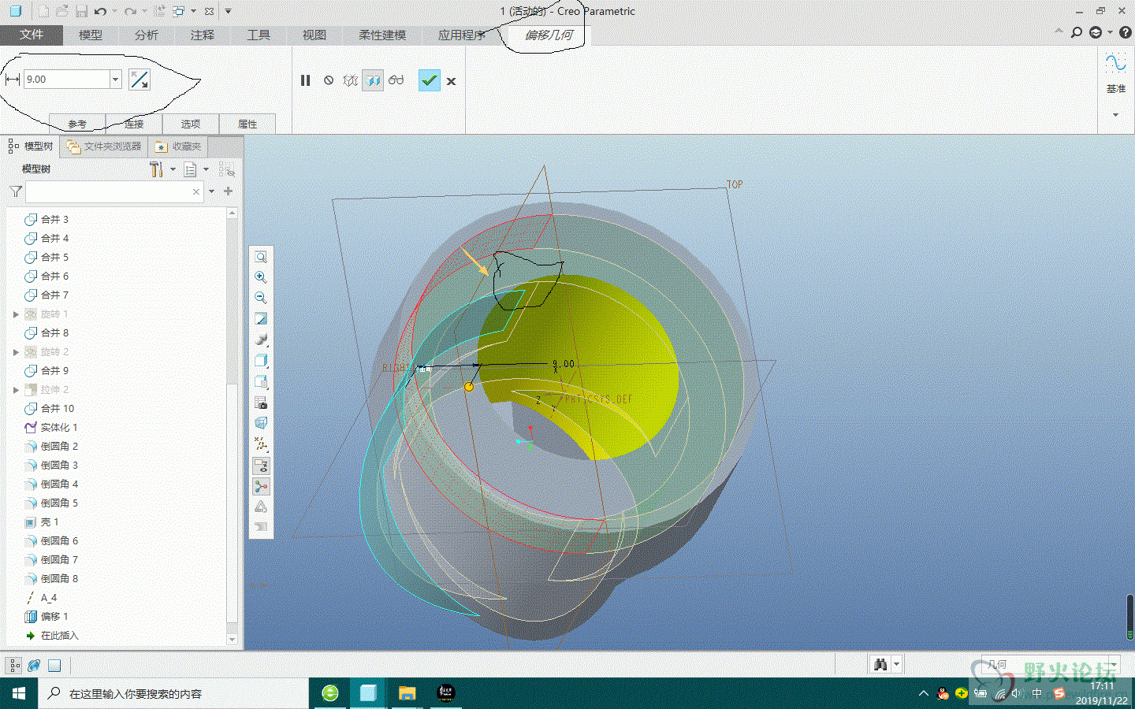Screen dimensions: 1135x709
Task: Expand the 旋转 1 tree node
Action: pyautogui.click(x=16, y=314)
